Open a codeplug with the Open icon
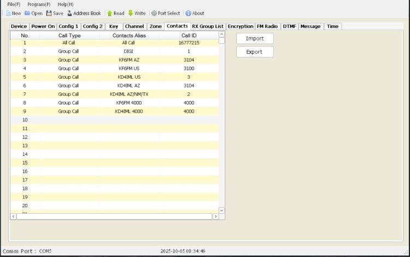Viewport: 410px width, 257px height. coord(27,13)
